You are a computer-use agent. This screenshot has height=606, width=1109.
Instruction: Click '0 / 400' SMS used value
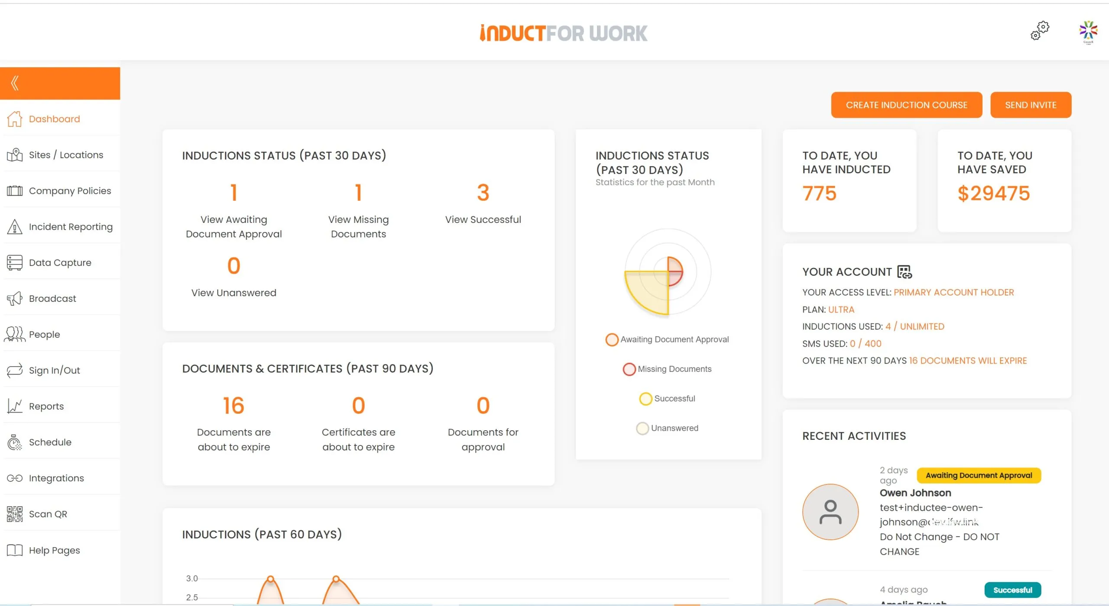tap(865, 343)
